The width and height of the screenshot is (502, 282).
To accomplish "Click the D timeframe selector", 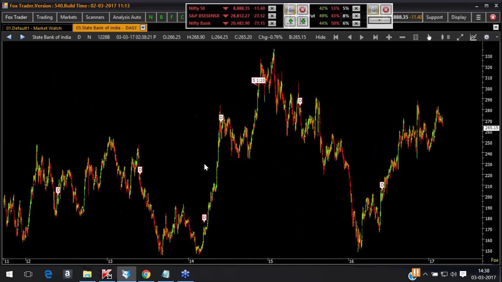I will click(79, 37).
